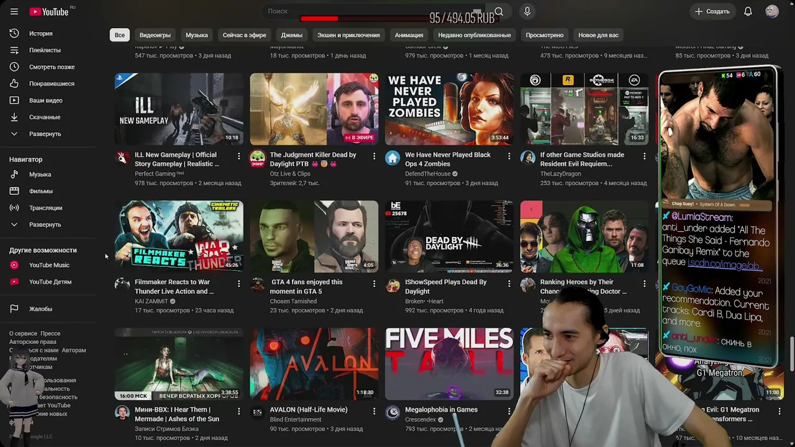The image size is (795, 447).
Task: Filter by "Экшен и приключения" chip
Action: click(348, 35)
